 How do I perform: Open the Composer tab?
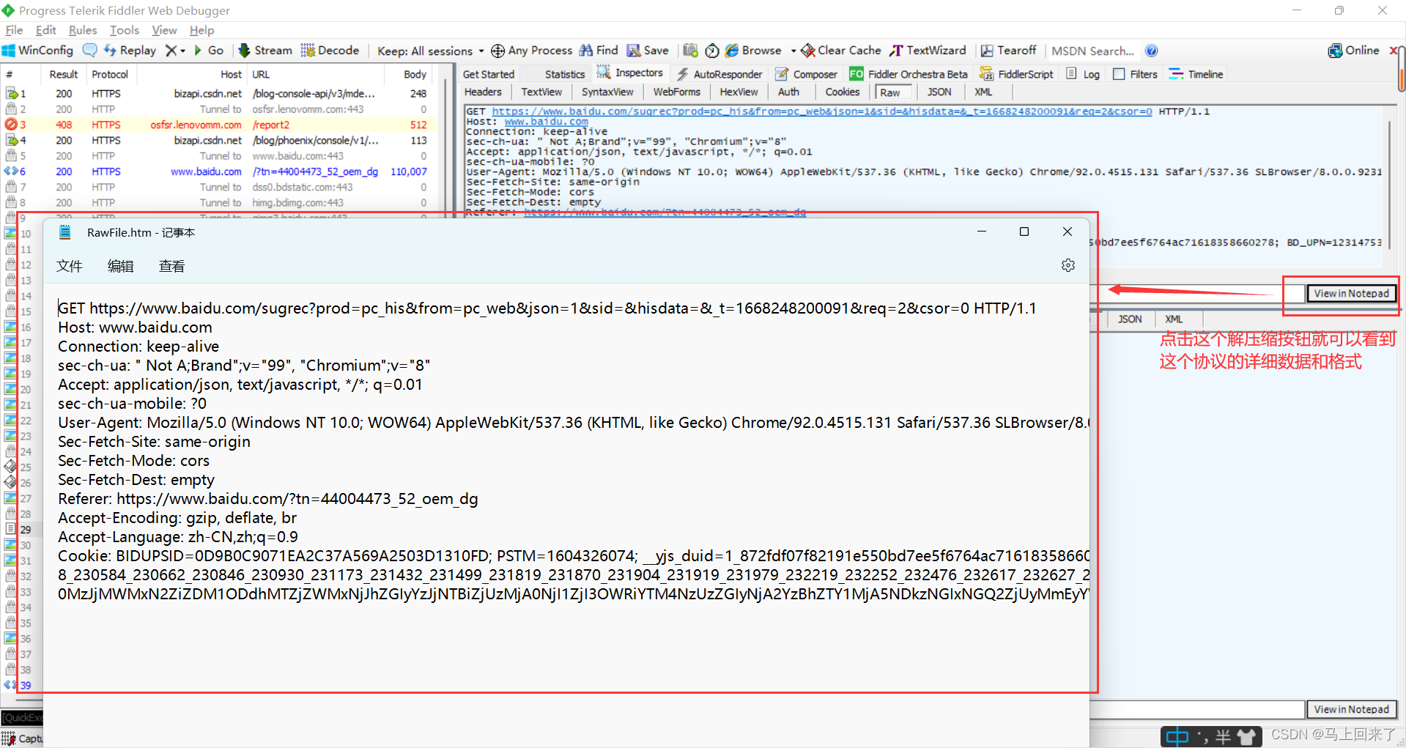pos(806,74)
